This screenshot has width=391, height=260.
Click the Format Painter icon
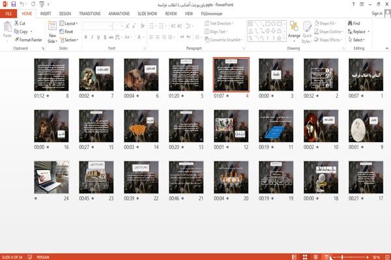17,40
